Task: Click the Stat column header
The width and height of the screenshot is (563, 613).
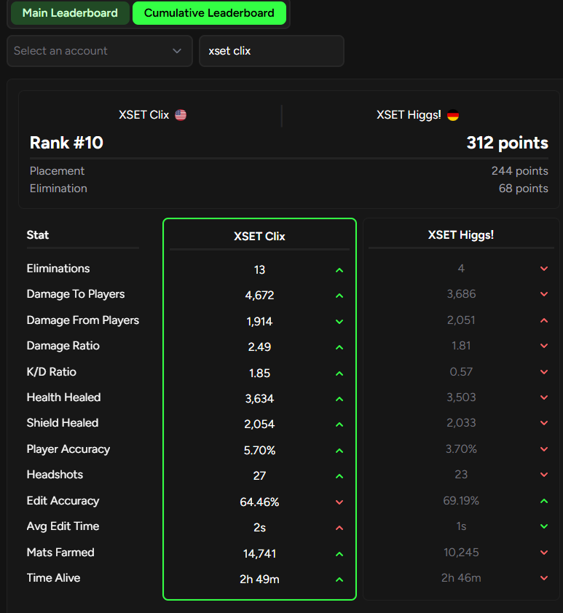Action: coord(38,235)
